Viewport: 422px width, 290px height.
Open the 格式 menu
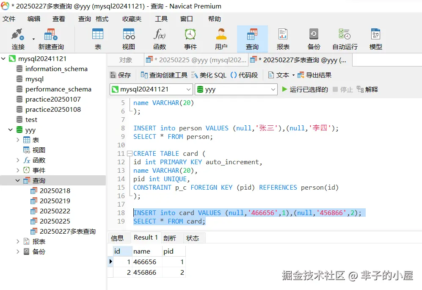click(102, 19)
